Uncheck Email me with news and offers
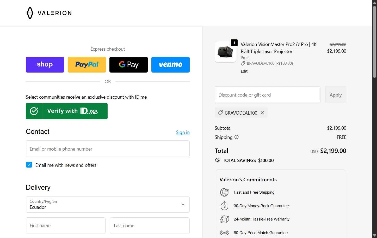Screen dimensions: 377x238 [29, 165]
